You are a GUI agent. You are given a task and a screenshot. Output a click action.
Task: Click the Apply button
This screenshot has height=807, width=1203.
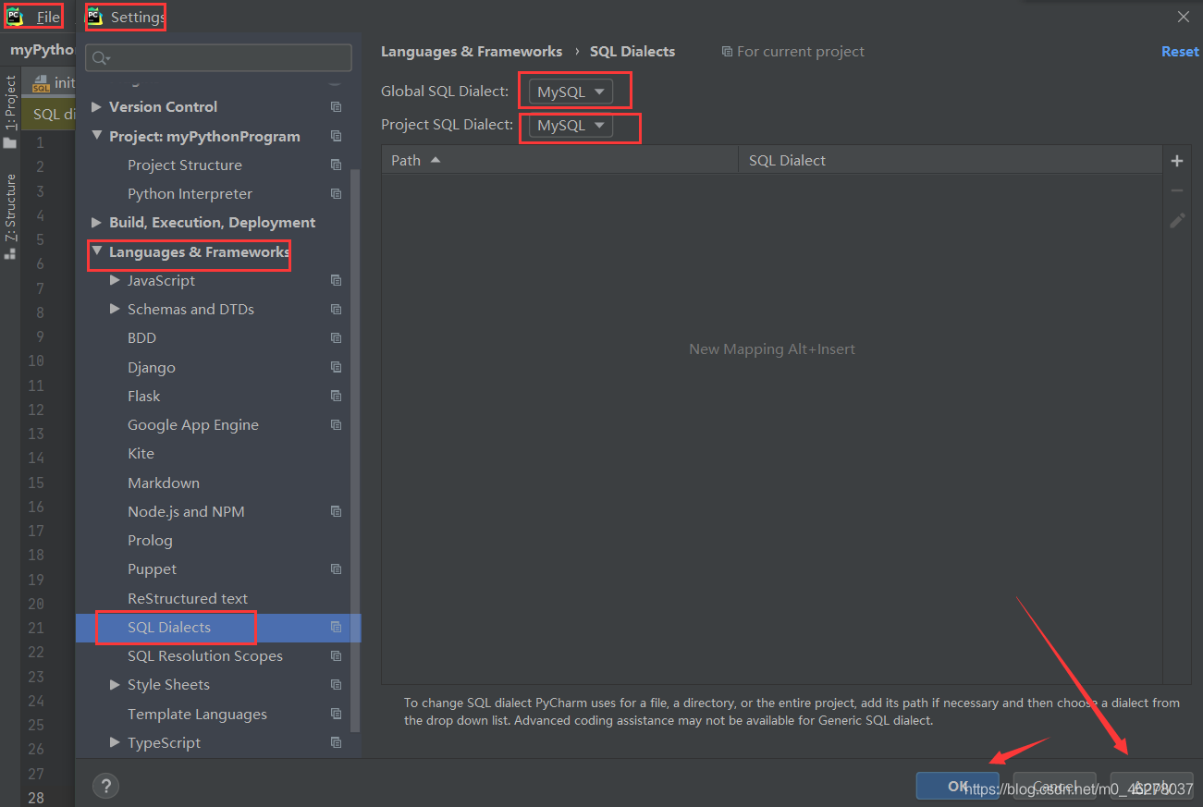[x=1152, y=786]
